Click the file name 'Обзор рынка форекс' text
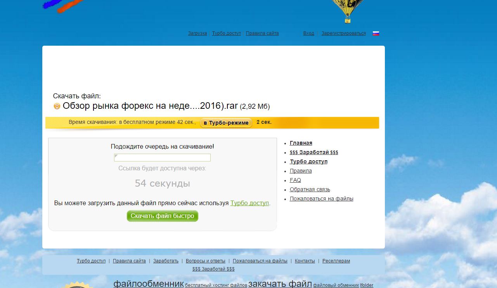497x288 pixels. [151, 106]
